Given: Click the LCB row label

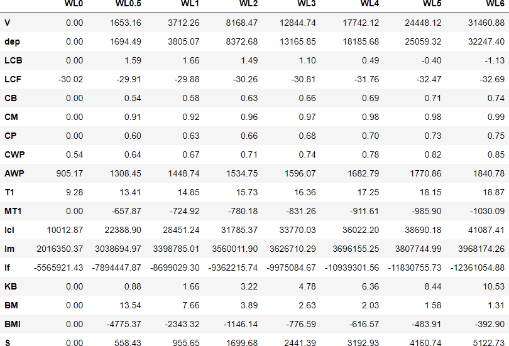Looking at the screenshot, I should [13, 60].
